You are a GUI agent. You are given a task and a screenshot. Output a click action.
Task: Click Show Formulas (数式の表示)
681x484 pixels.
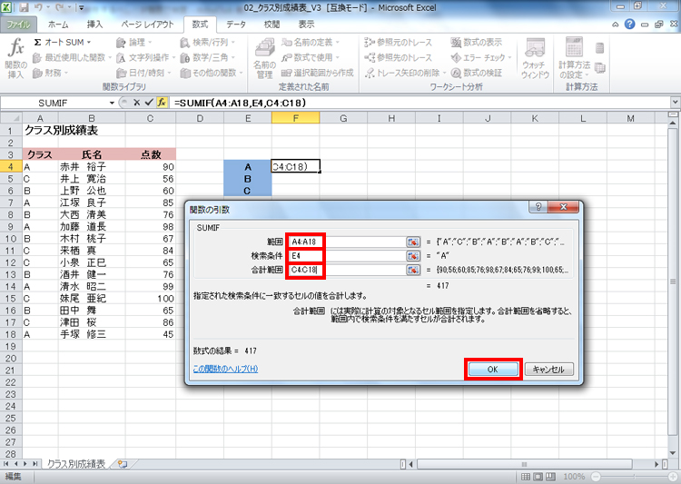[x=477, y=43]
